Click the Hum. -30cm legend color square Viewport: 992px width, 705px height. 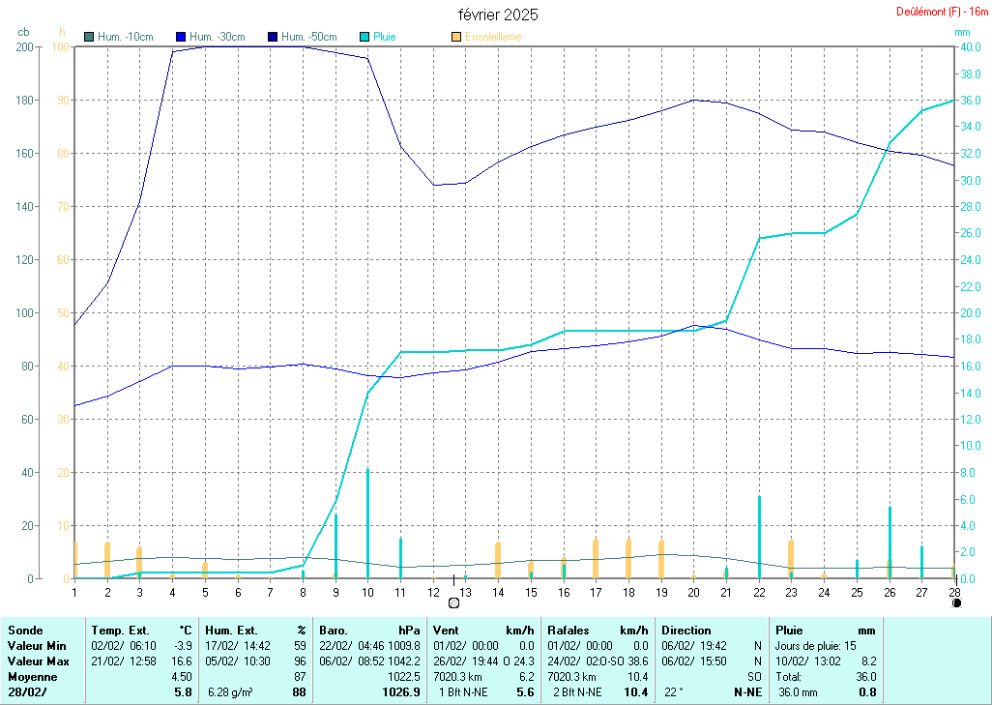(x=181, y=37)
